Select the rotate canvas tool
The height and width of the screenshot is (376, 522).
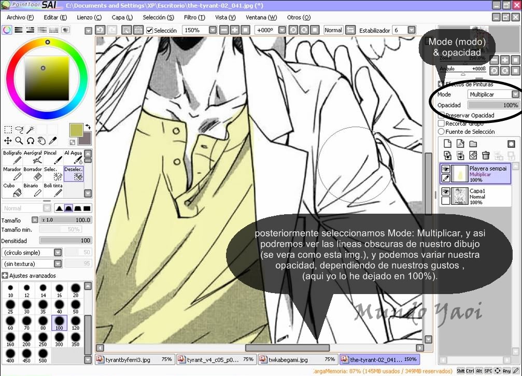click(30, 141)
